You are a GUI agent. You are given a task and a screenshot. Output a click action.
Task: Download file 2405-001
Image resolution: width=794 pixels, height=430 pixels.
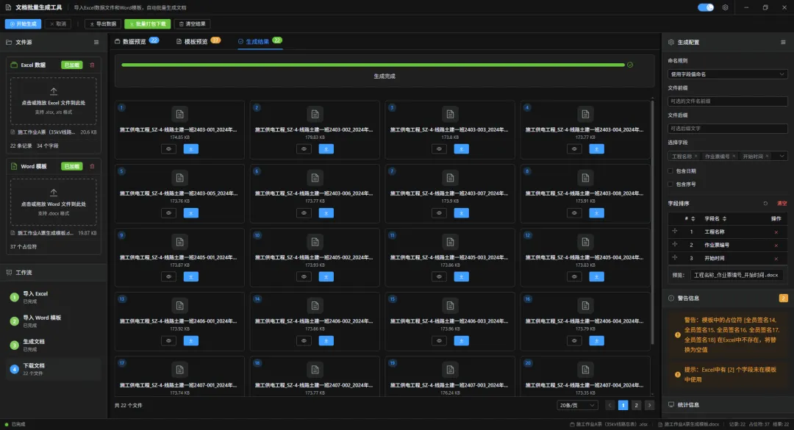[191, 276]
